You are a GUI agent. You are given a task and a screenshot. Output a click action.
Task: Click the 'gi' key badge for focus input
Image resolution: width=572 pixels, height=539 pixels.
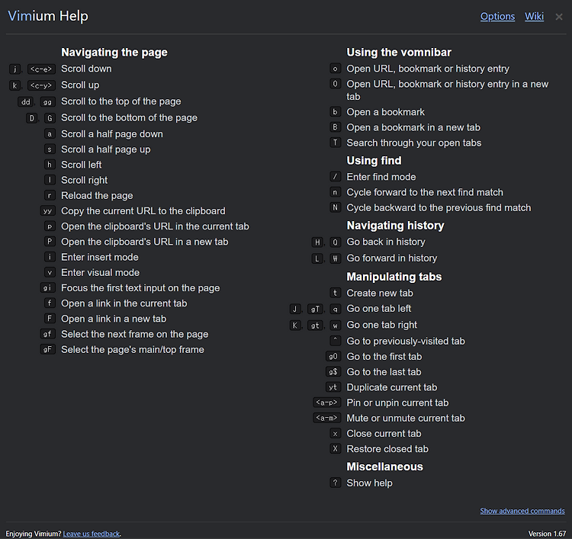tap(48, 288)
